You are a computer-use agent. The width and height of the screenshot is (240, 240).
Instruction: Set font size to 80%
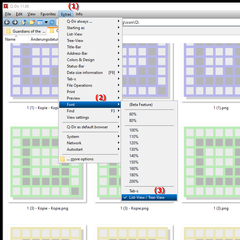149,121
